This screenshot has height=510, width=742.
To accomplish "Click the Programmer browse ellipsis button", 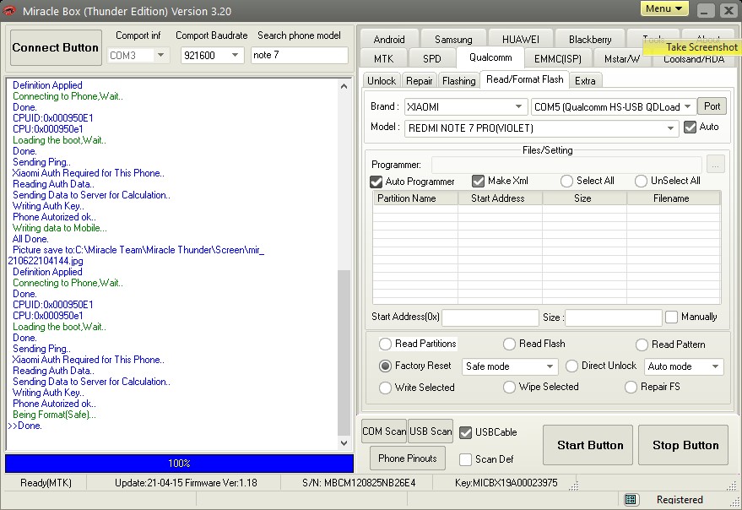I will point(715,165).
